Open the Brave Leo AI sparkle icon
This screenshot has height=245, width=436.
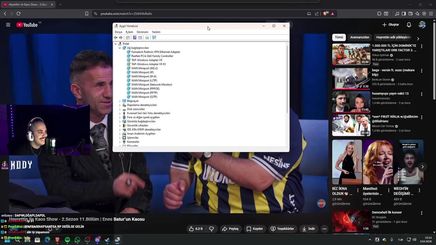click(417, 14)
